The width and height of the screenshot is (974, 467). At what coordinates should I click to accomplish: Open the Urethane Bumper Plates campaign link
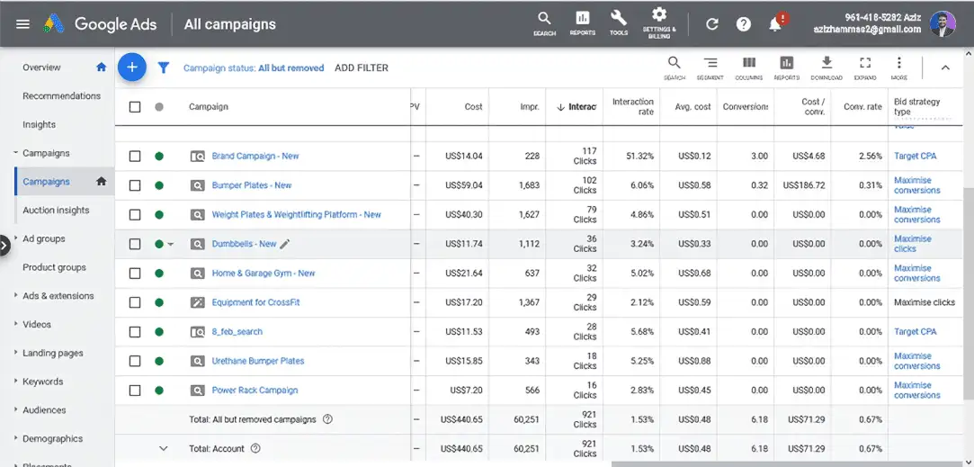(x=257, y=361)
